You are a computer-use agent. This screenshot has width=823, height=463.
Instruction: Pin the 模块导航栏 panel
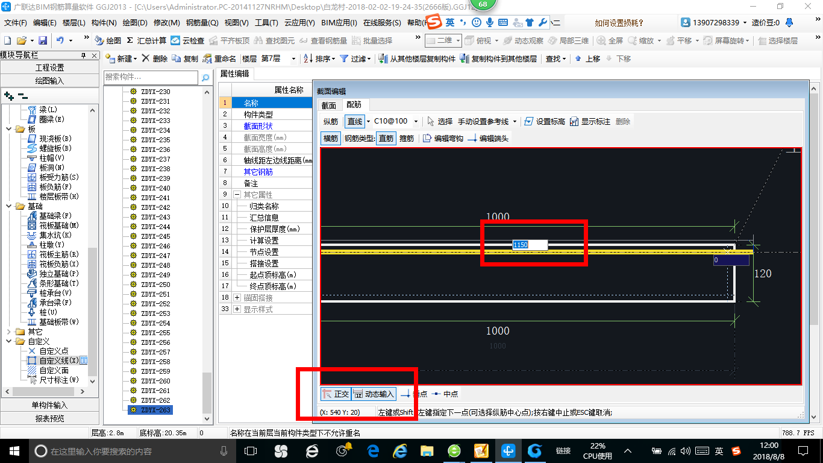[83, 55]
